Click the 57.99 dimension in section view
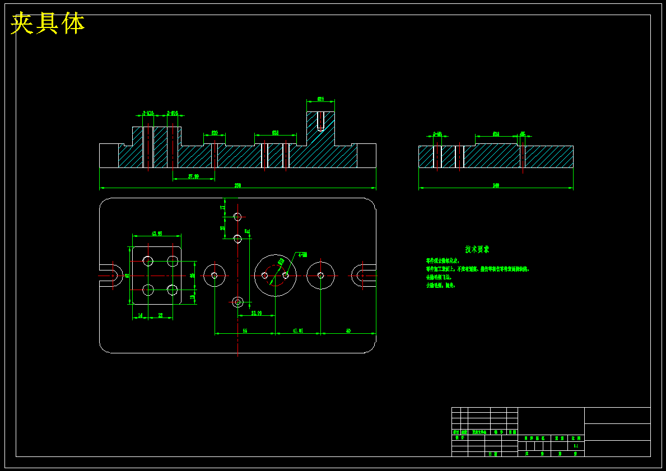Image resolution: width=666 pixels, height=471 pixels. [193, 176]
